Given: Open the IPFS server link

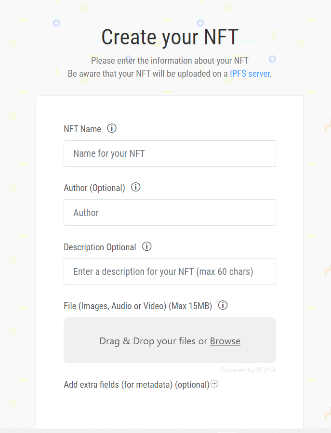Looking at the screenshot, I should pyautogui.click(x=250, y=74).
